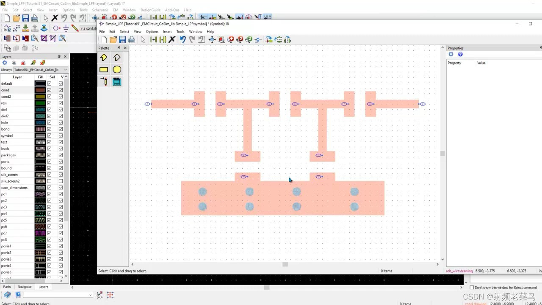The width and height of the screenshot is (542, 305).
Task: Enable visibility checkbox for silk_screen2 layer
Action: (x=61, y=181)
